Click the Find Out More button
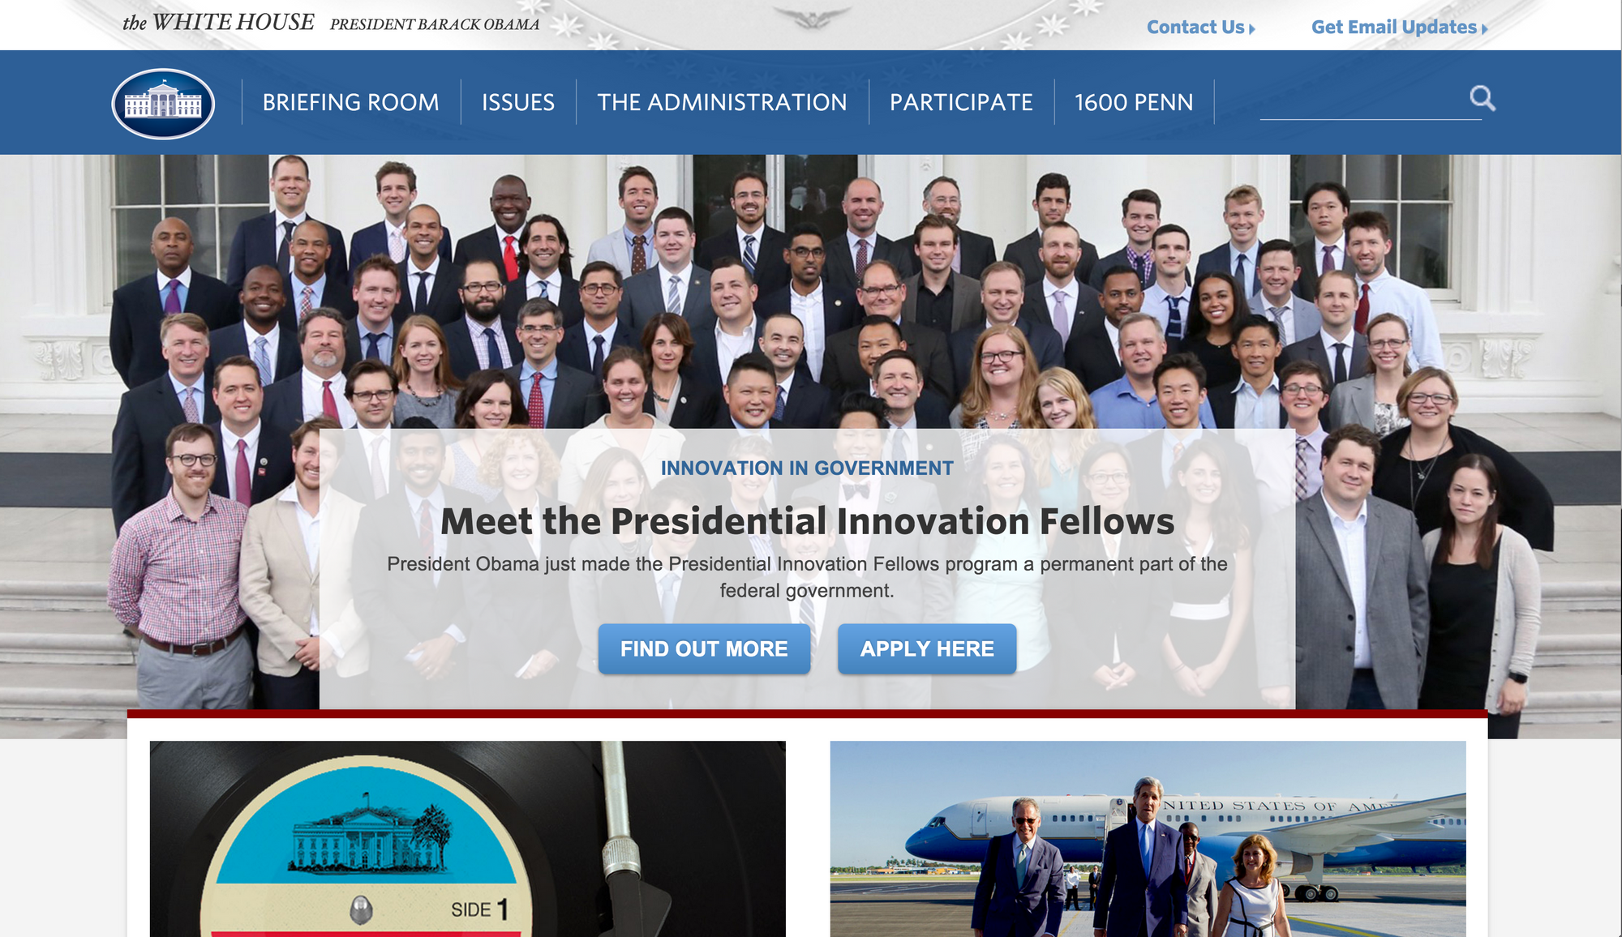 pos(704,648)
